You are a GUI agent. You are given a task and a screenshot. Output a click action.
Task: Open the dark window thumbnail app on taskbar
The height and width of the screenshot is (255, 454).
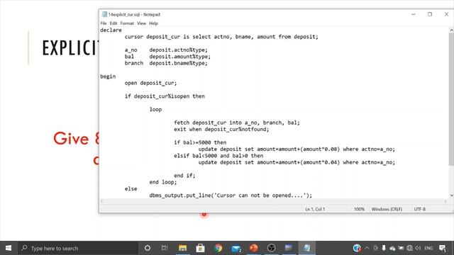coord(289,248)
